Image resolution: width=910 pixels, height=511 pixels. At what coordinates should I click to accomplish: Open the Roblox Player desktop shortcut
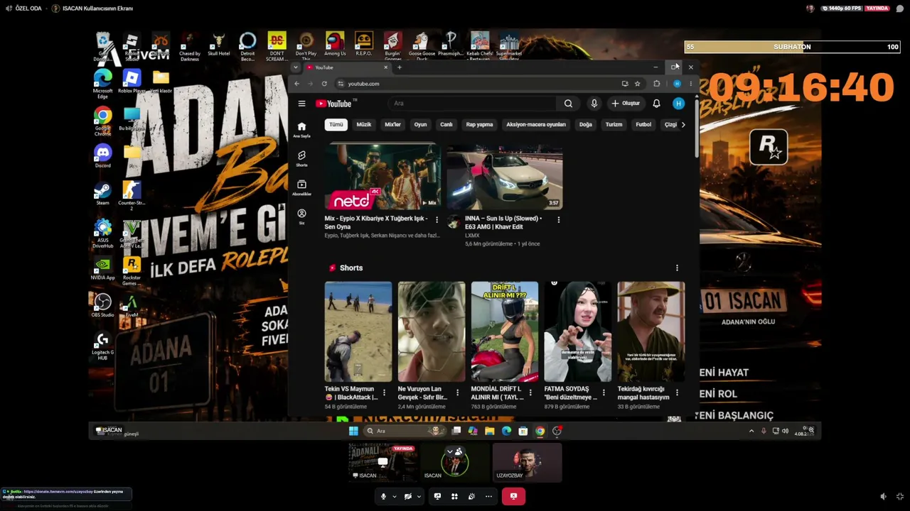[x=132, y=81]
